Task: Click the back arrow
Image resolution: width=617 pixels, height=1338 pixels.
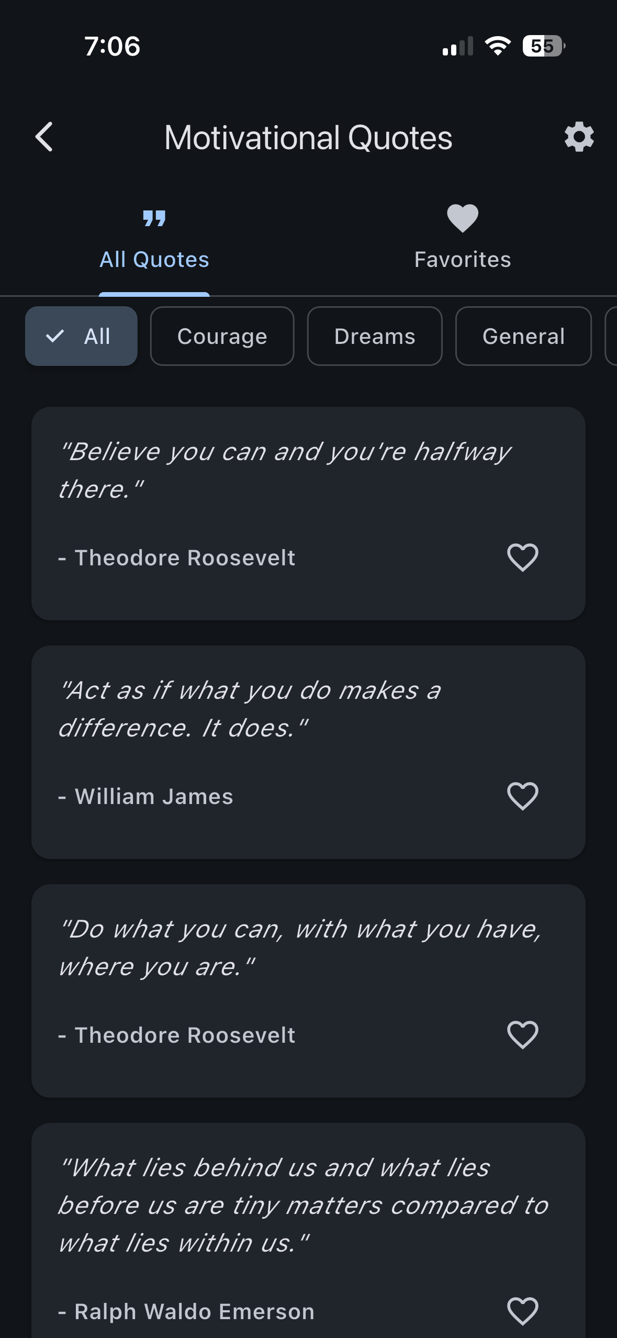Action: (x=44, y=137)
